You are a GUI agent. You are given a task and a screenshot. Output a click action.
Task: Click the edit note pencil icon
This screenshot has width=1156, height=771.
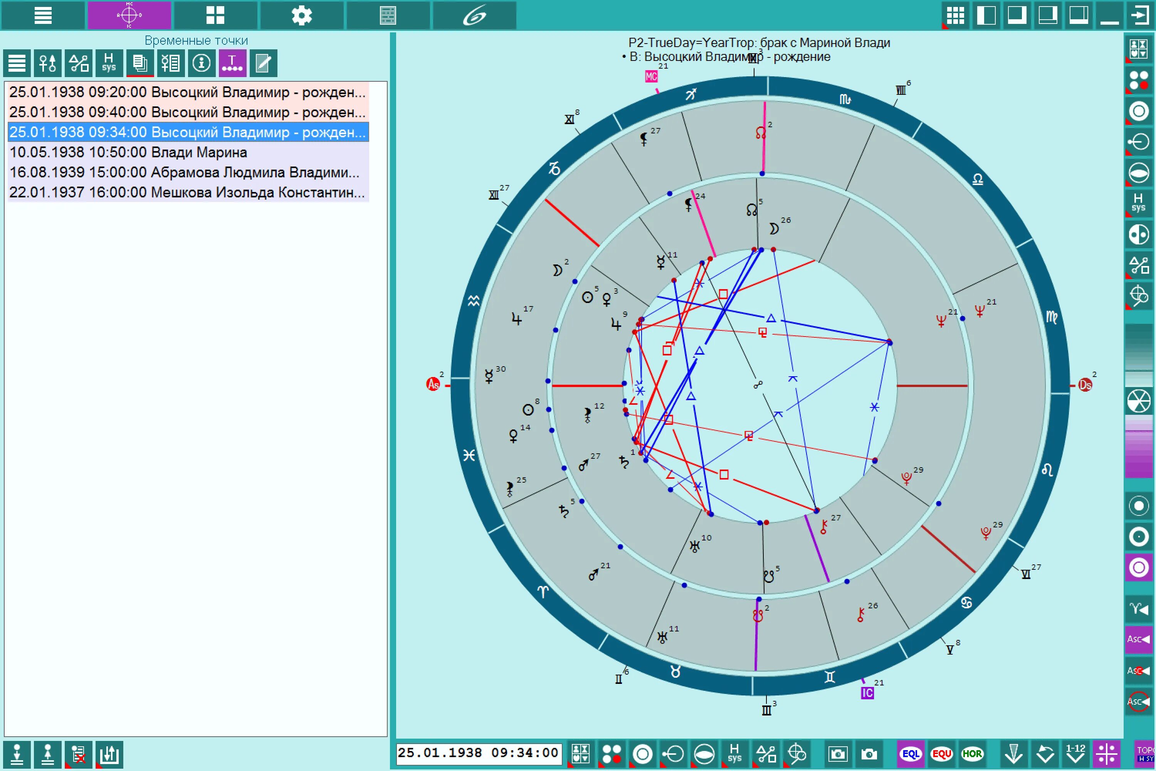coord(264,64)
